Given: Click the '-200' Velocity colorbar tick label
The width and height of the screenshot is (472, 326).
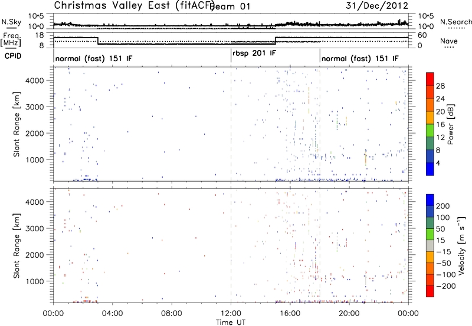Looking at the screenshot, I should point(446,286).
